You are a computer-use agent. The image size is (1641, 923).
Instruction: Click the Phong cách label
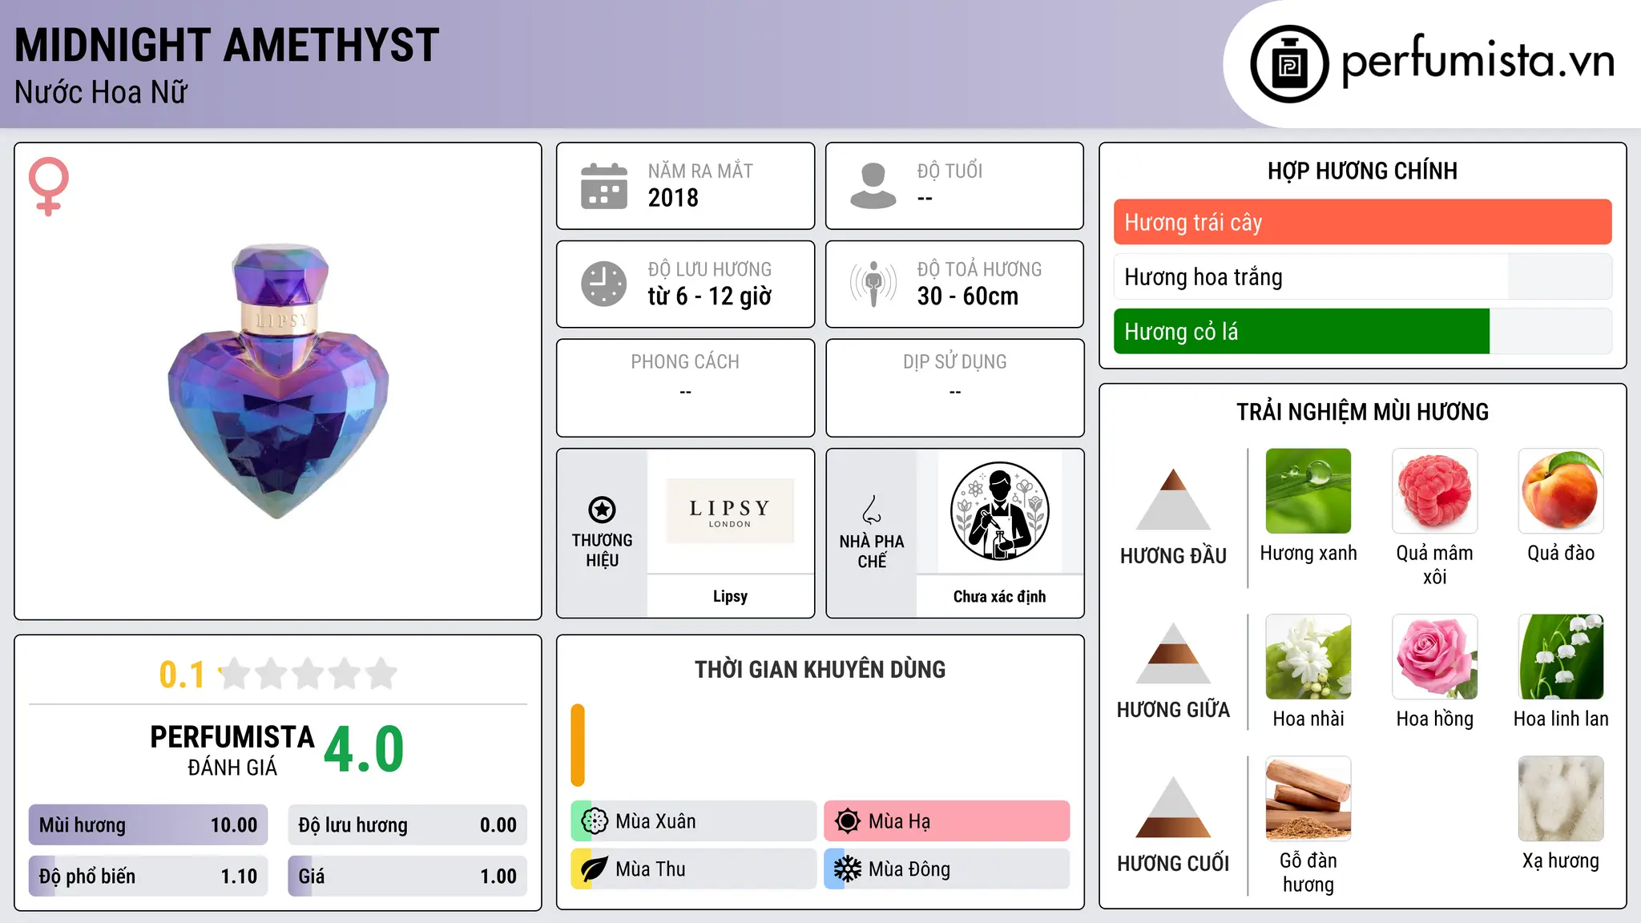[x=685, y=362]
